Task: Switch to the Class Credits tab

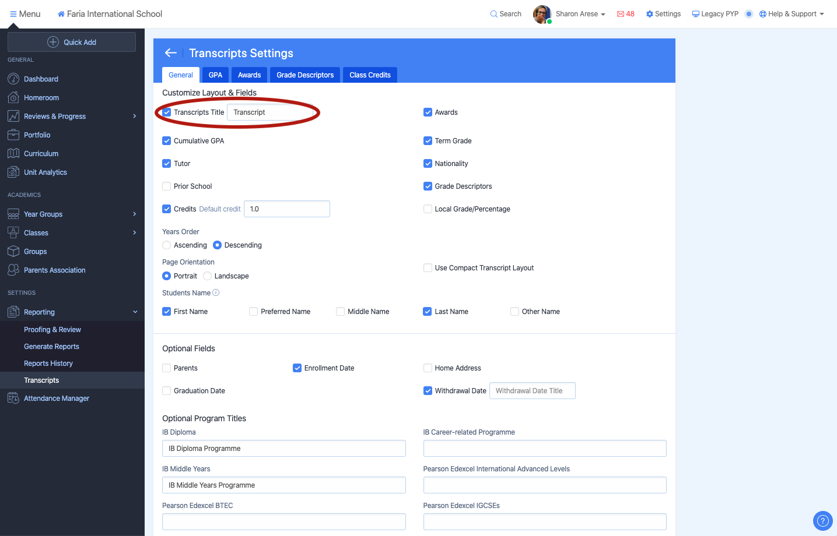Action: click(x=370, y=75)
